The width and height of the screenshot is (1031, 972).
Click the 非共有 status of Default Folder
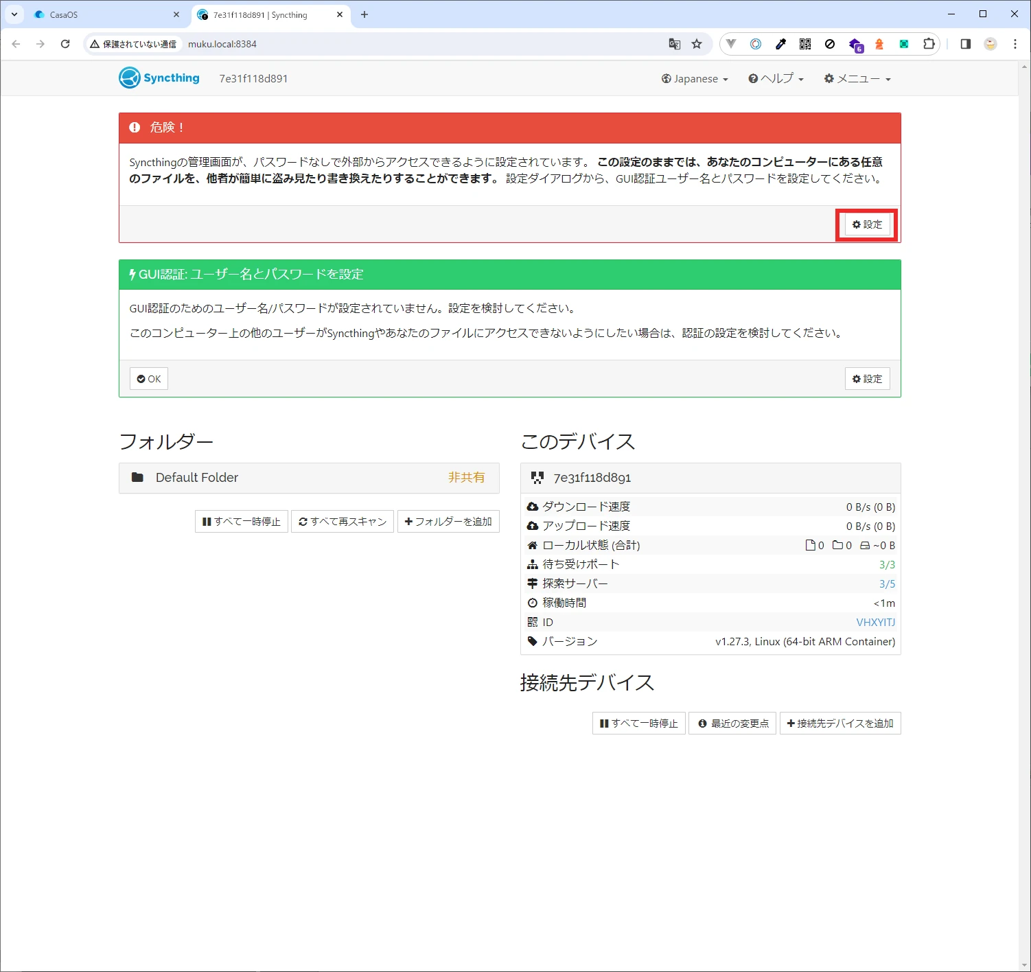tap(467, 478)
